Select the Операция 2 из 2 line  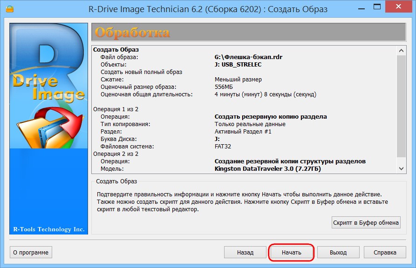116,154
